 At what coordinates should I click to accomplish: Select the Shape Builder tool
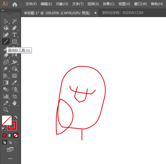click(x=14, y=69)
